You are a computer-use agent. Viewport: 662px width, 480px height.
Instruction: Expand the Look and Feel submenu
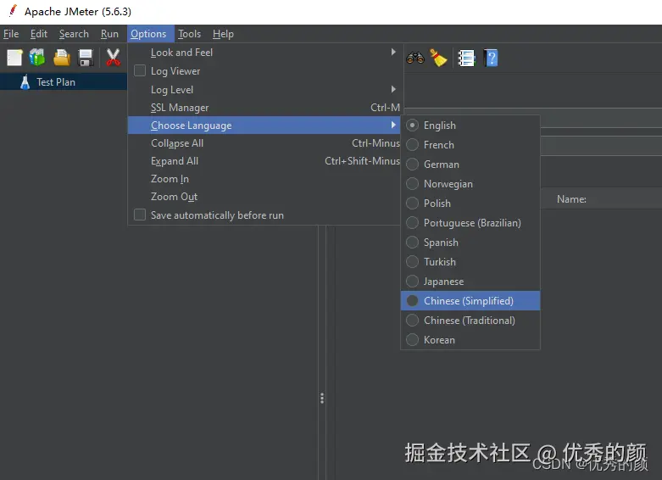[264, 53]
